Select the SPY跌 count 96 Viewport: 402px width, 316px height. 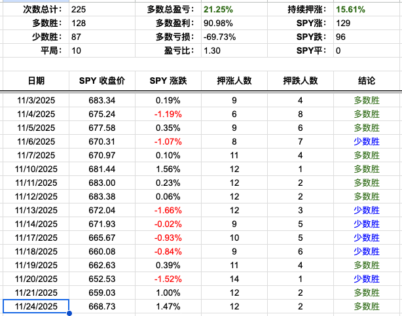pos(368,37)
